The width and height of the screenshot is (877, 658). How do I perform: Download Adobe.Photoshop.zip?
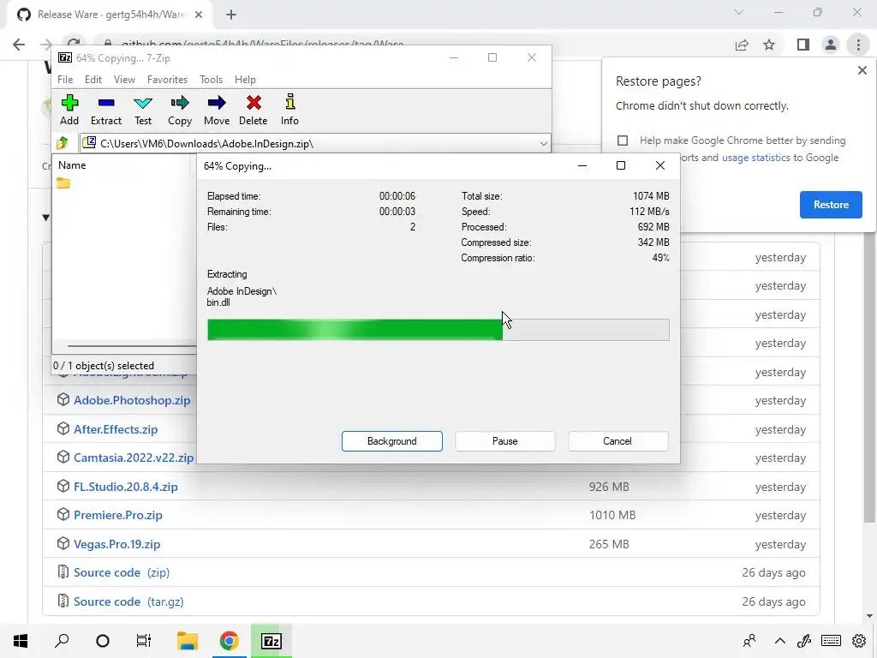(x=132, y=400)
